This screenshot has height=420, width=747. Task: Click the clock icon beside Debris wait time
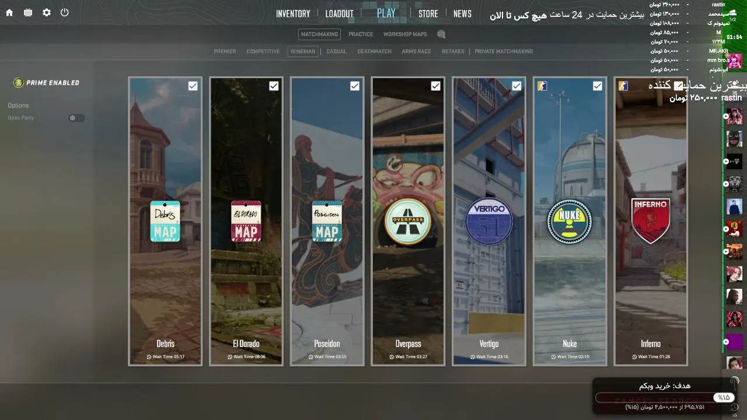point(149,357)
